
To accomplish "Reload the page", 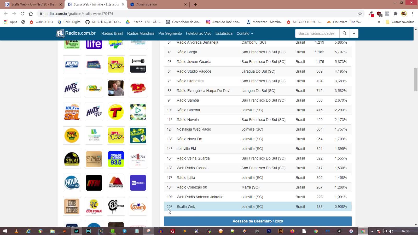I will (x=22, y=14).
